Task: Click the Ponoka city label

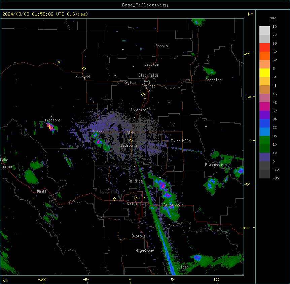Action: pos(161,46)
